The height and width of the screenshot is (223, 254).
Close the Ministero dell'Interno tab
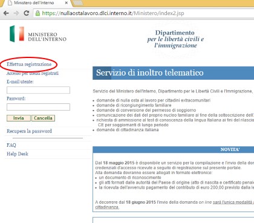[x=66, y=3]
